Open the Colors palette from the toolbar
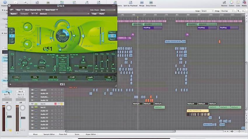This screenshot has height=139, width=248. (232, 2)
